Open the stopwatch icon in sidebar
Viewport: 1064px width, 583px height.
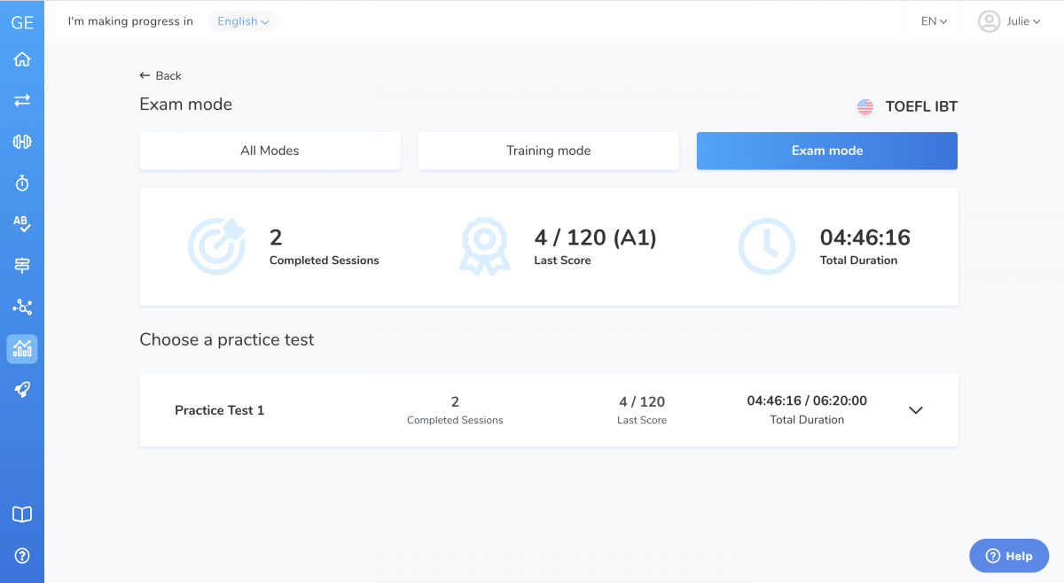(22, 183)
